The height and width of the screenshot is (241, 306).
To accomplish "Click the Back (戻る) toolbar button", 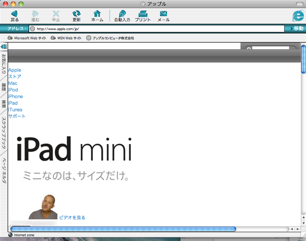I will point(14,16).
